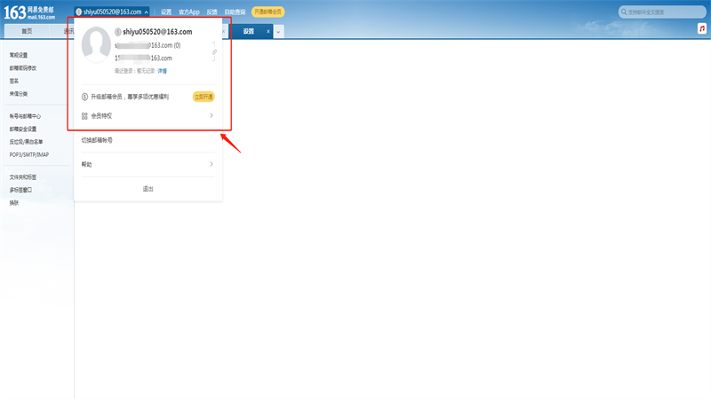Open 多标签窗口 in the sidebar

coord(20,190)
